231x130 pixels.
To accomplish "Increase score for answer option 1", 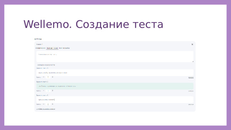I will 53,77.
